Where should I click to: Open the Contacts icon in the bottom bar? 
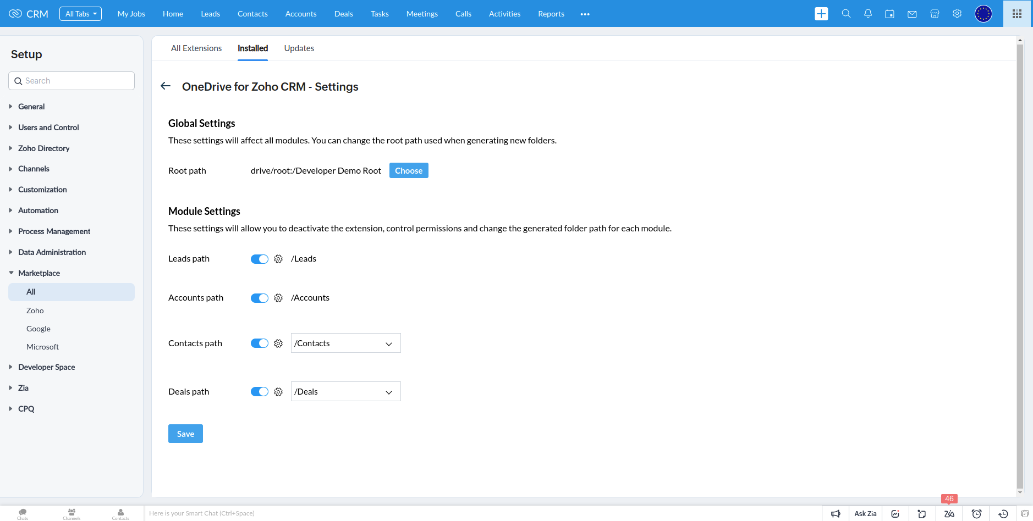[120, 514]
